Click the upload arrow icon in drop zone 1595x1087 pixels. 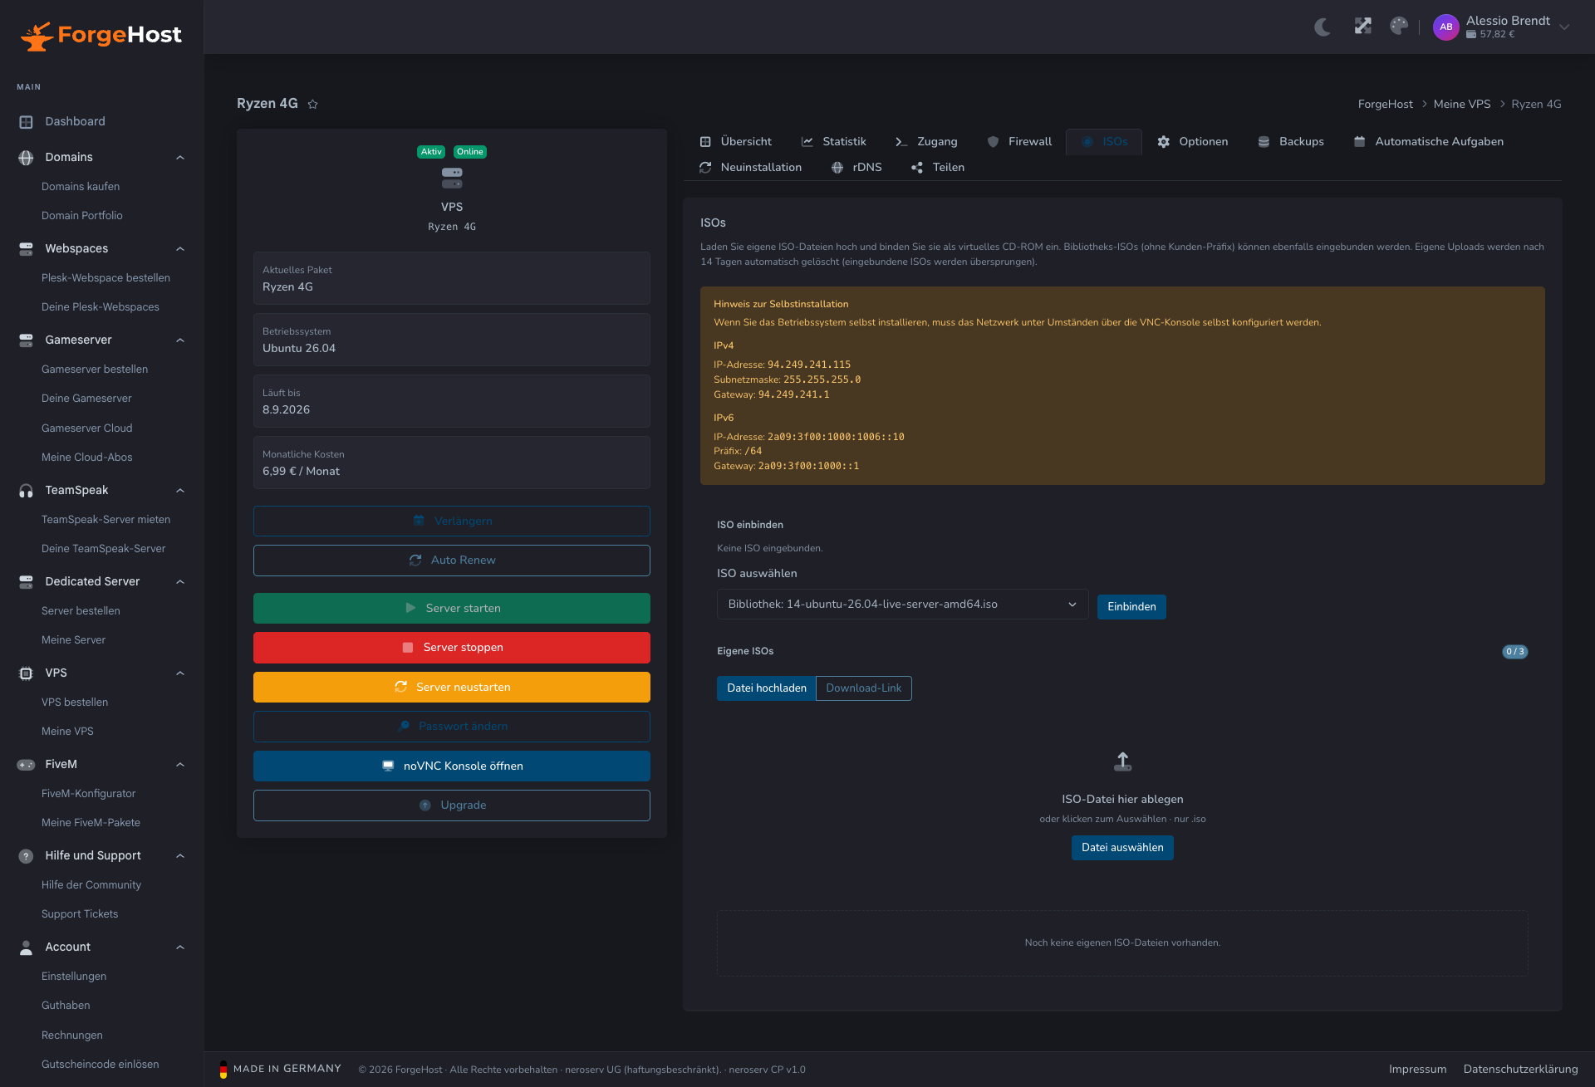tap(1122, 761)
